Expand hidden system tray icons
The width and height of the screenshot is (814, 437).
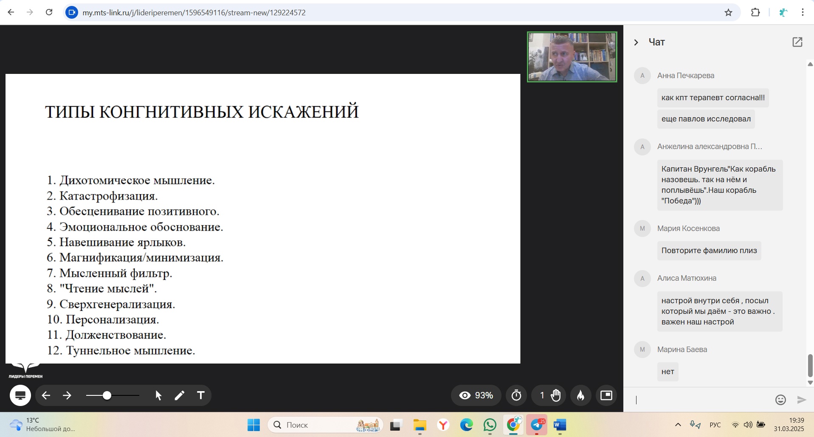[678, 425]
